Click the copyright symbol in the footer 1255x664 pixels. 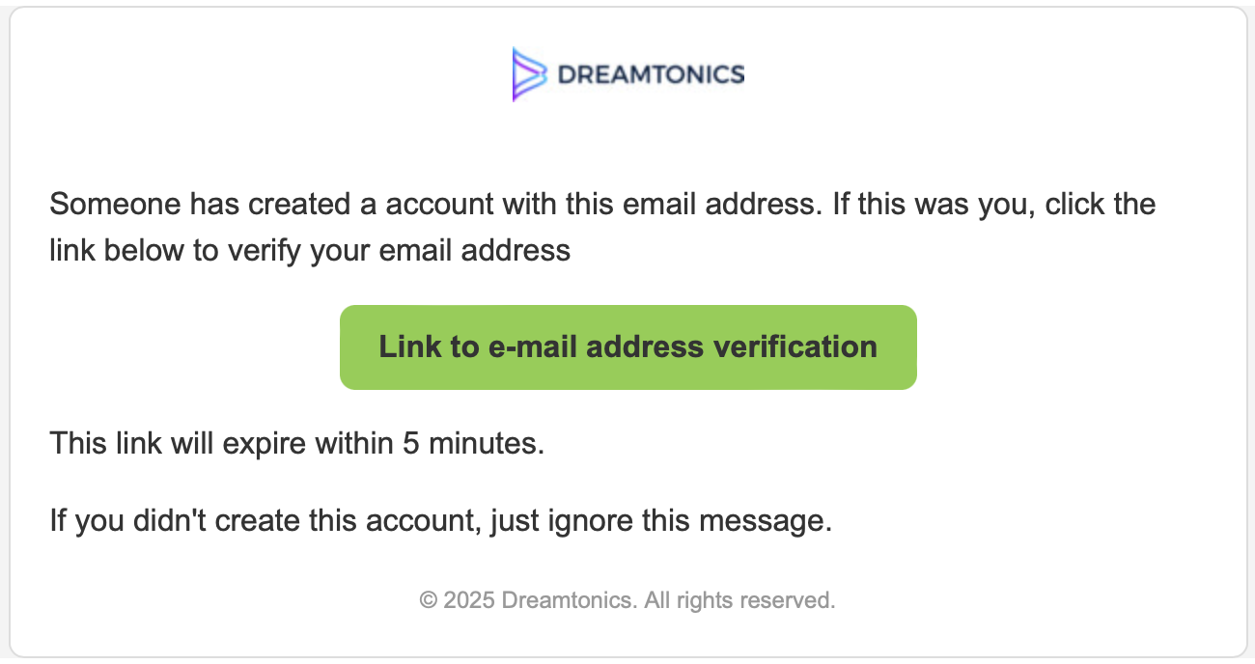[428, 600]
